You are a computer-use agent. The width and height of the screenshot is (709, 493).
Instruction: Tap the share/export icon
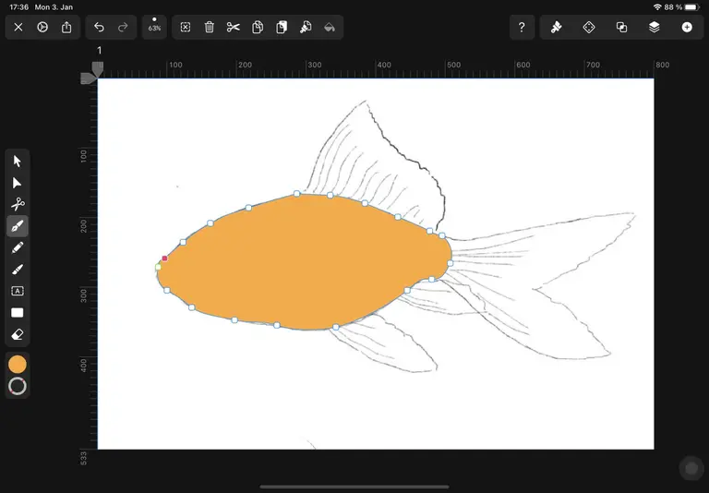coord(66,28)
